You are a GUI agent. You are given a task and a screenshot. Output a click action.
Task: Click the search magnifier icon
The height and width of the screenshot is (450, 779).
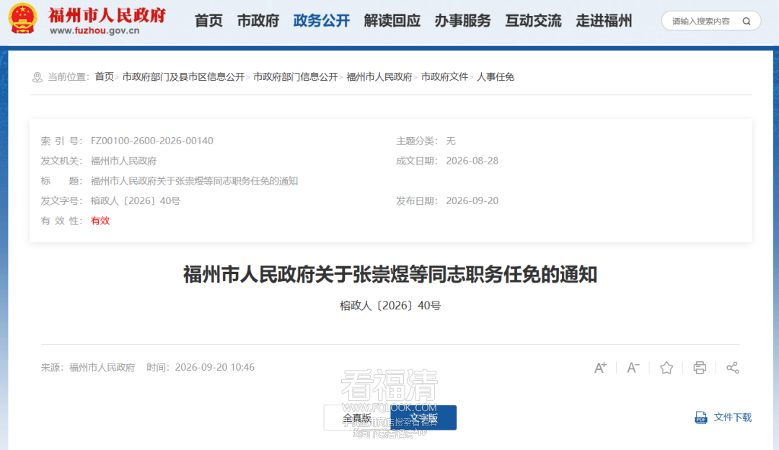pos(747,22)
